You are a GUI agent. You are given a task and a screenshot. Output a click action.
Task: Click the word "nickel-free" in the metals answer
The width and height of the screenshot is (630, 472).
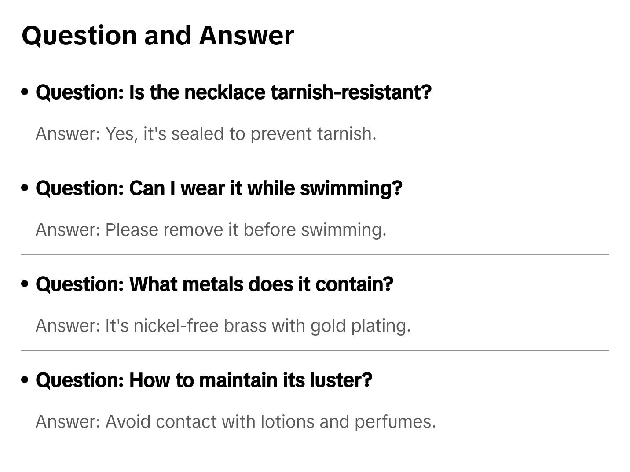coord(176,326)
